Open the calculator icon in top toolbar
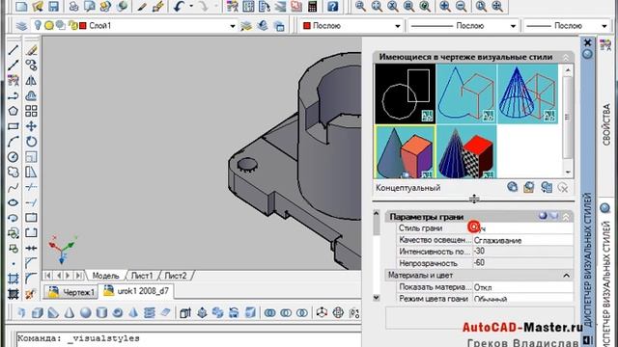 tap(312, 6)
